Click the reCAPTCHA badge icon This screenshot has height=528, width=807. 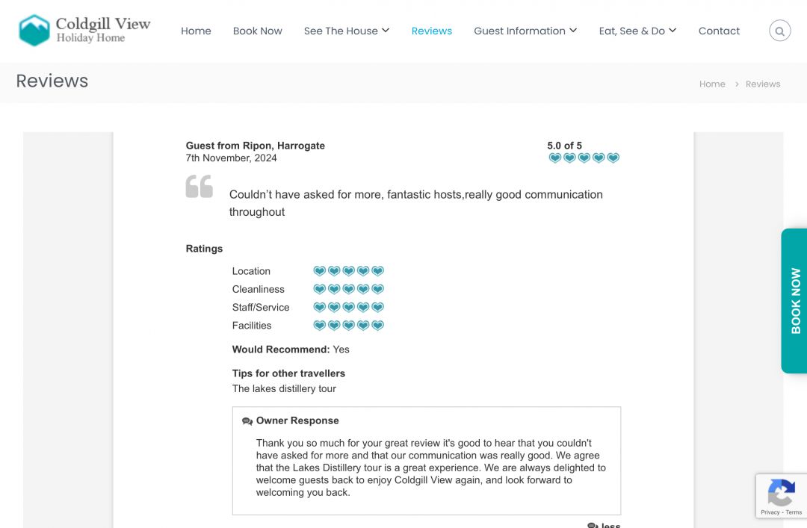[x=781, y=493]
